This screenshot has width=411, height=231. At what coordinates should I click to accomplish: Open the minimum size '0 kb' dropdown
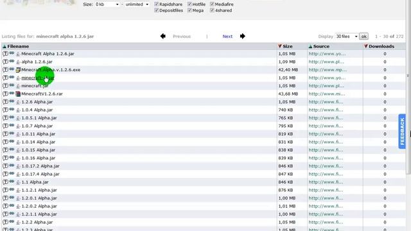point(107,4)
